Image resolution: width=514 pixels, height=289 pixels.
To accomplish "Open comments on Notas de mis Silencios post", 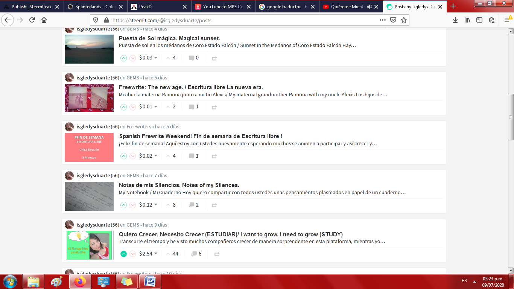I will point(193,205).
